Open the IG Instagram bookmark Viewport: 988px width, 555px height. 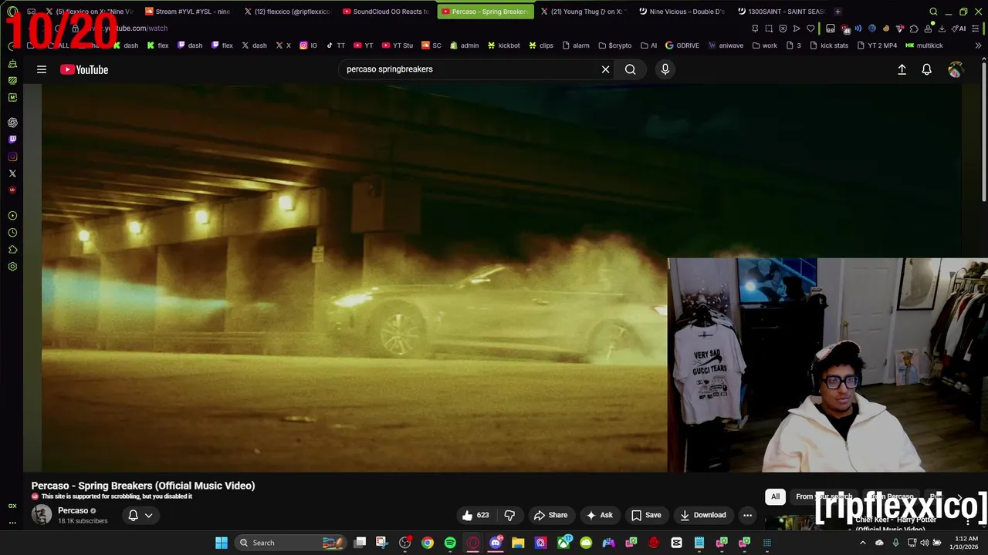coord(308,45)
